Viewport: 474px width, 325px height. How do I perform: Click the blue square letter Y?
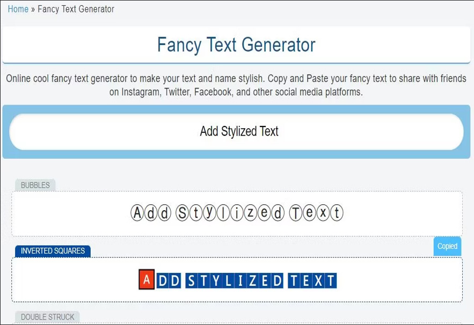(x=216, y=280)
